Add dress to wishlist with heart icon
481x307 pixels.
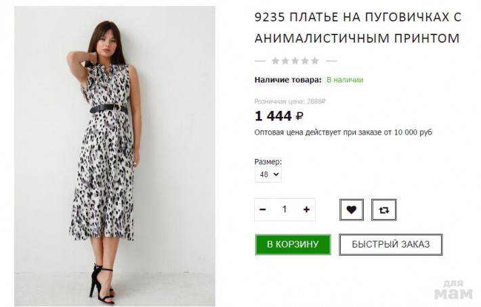coord(351,210)
